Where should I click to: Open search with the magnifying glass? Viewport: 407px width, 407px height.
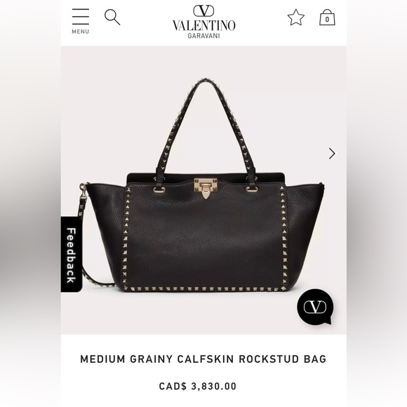pos(112,17)
